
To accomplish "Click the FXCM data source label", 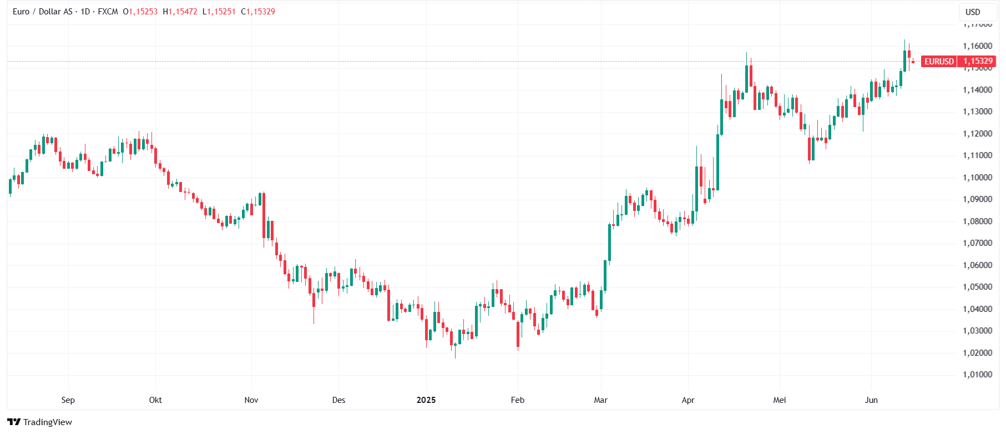I will coord(108,12).
